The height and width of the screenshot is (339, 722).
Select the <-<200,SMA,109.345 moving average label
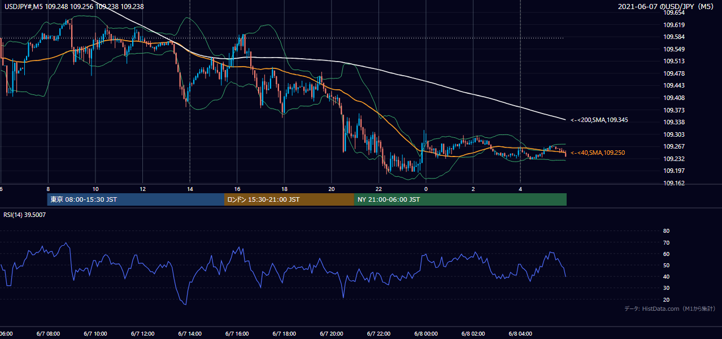coord(599,120)
